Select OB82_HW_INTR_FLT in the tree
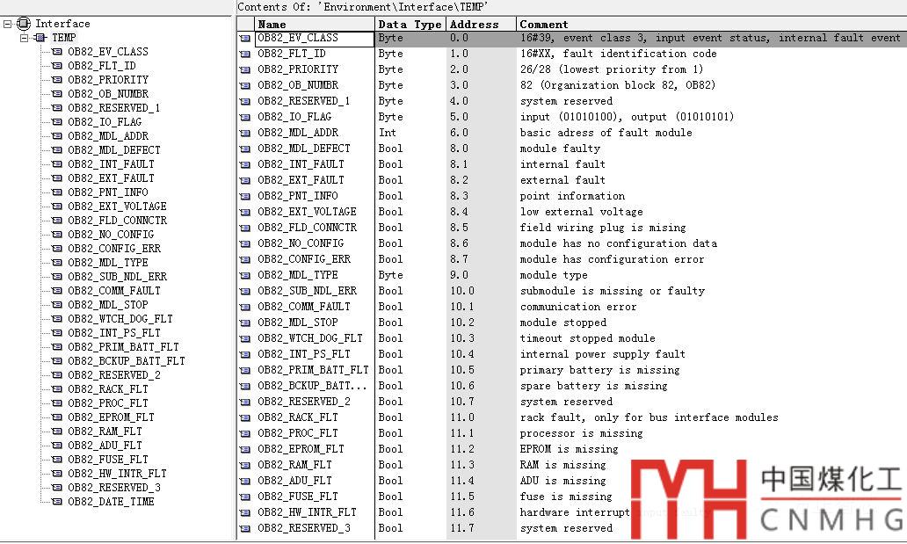Viewport: 907px width, 544px height. [x=118, y=474]
